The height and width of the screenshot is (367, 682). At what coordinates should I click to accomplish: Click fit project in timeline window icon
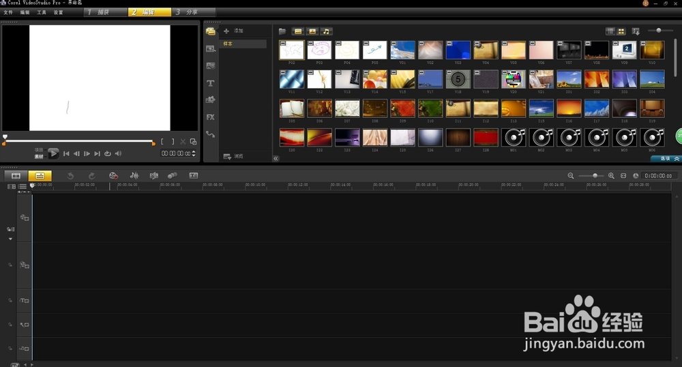623,176
